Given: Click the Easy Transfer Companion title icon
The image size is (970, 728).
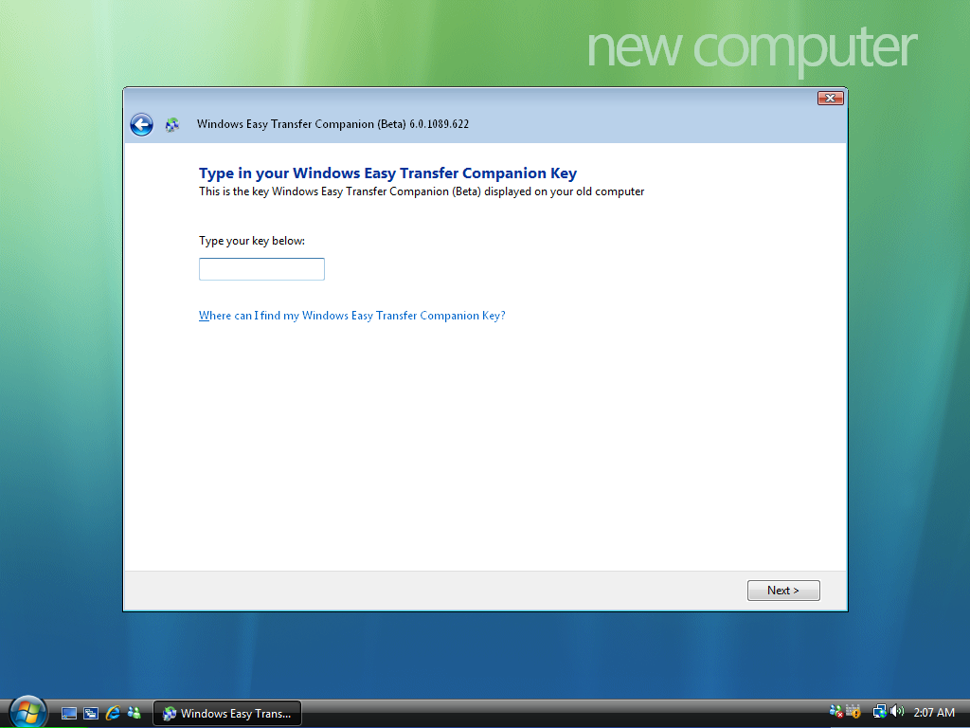Looking at the screenshot, I should [x=172, y=125].
